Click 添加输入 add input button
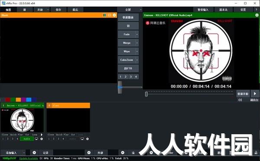 click(x=11, y=153)
